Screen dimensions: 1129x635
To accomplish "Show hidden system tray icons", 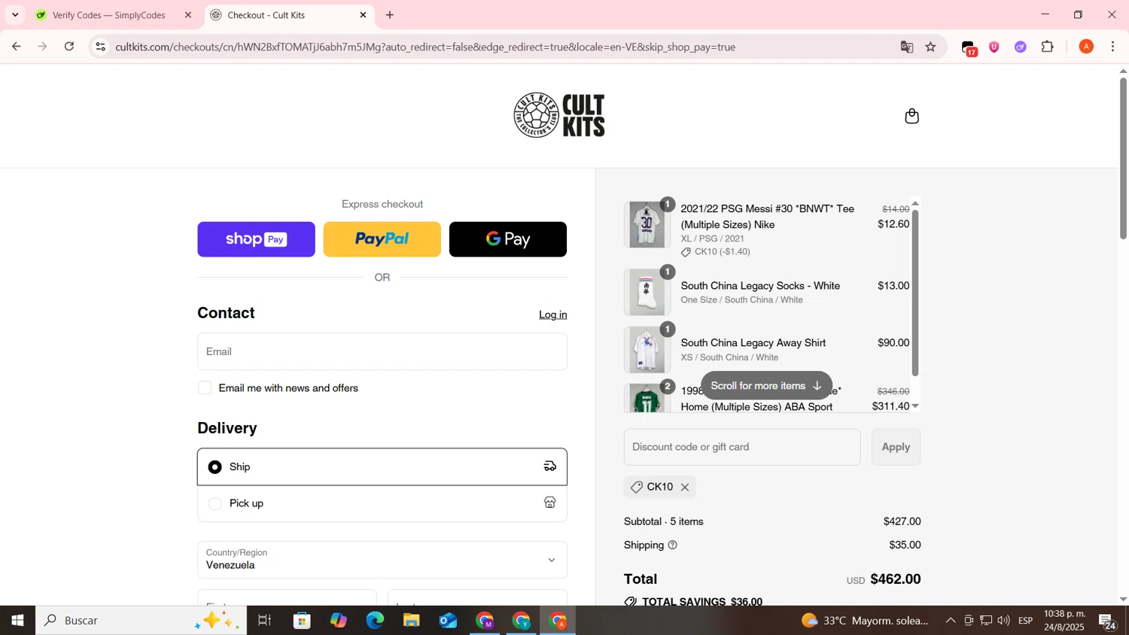I will click(950, 621).
